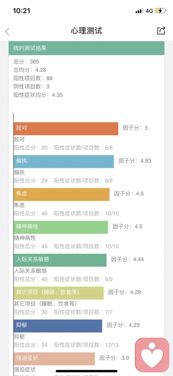
Task: Tap the 10:21 clock in status bar
Action: tap(22, 11)
